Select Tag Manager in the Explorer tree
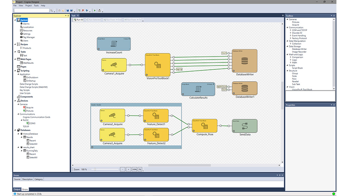The image size is (349, 196). pos(29,37)
